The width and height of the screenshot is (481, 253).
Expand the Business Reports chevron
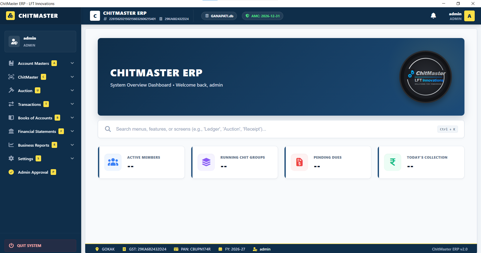[72, 145]
